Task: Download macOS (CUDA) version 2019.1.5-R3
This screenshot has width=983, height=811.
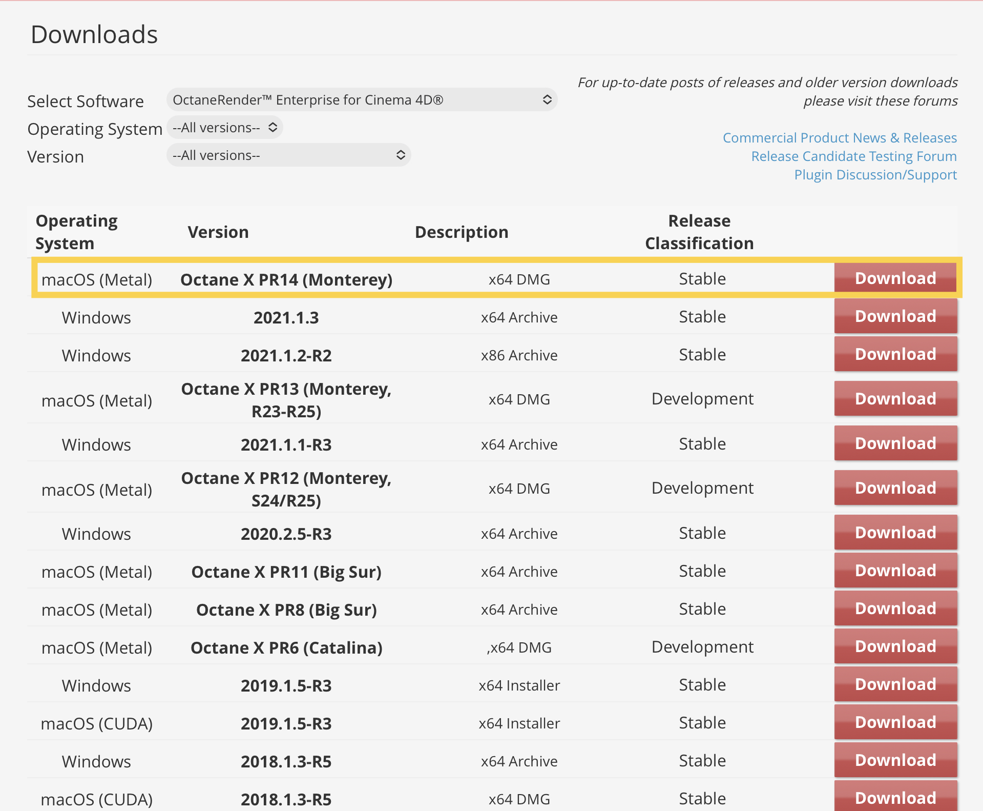Action: click(895, 722)
